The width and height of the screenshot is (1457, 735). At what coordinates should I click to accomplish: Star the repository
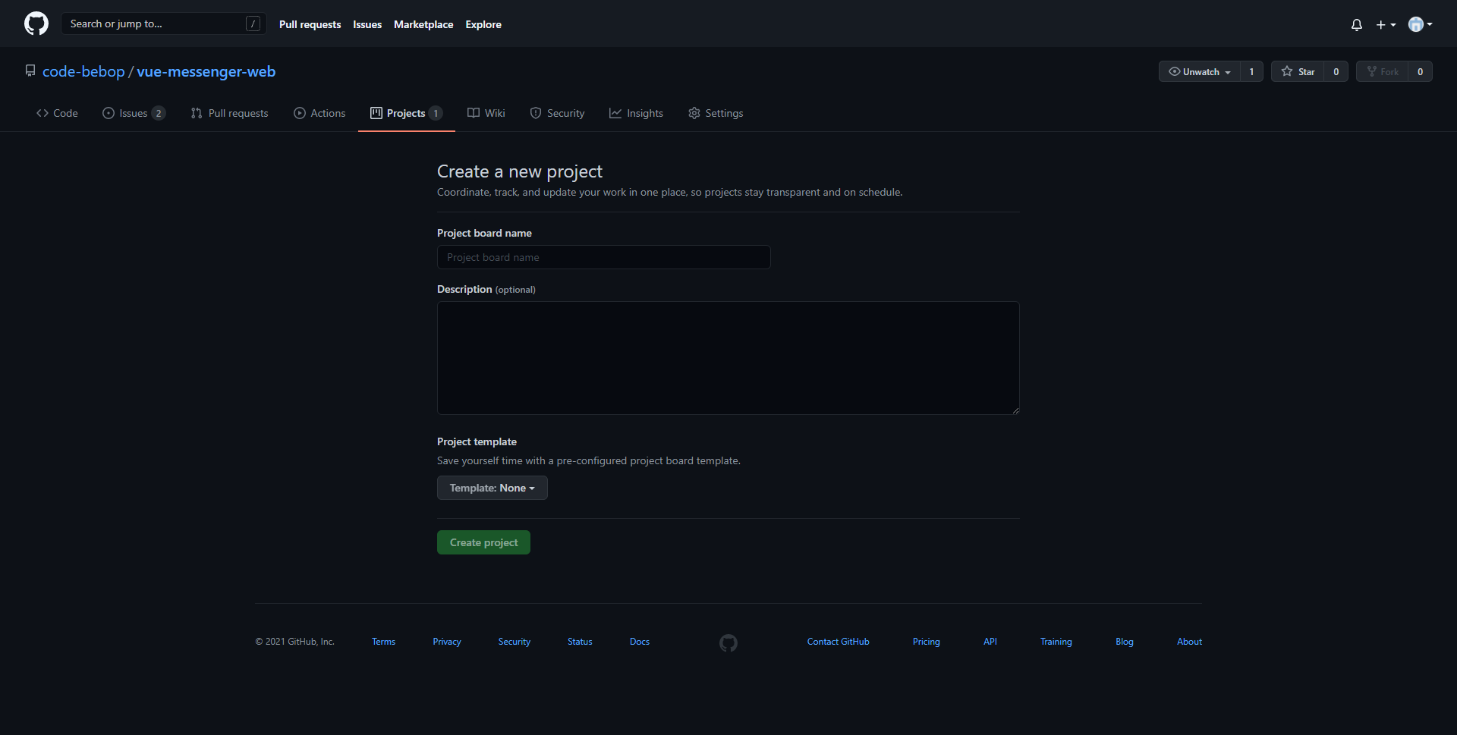[x=1298, y=71]
